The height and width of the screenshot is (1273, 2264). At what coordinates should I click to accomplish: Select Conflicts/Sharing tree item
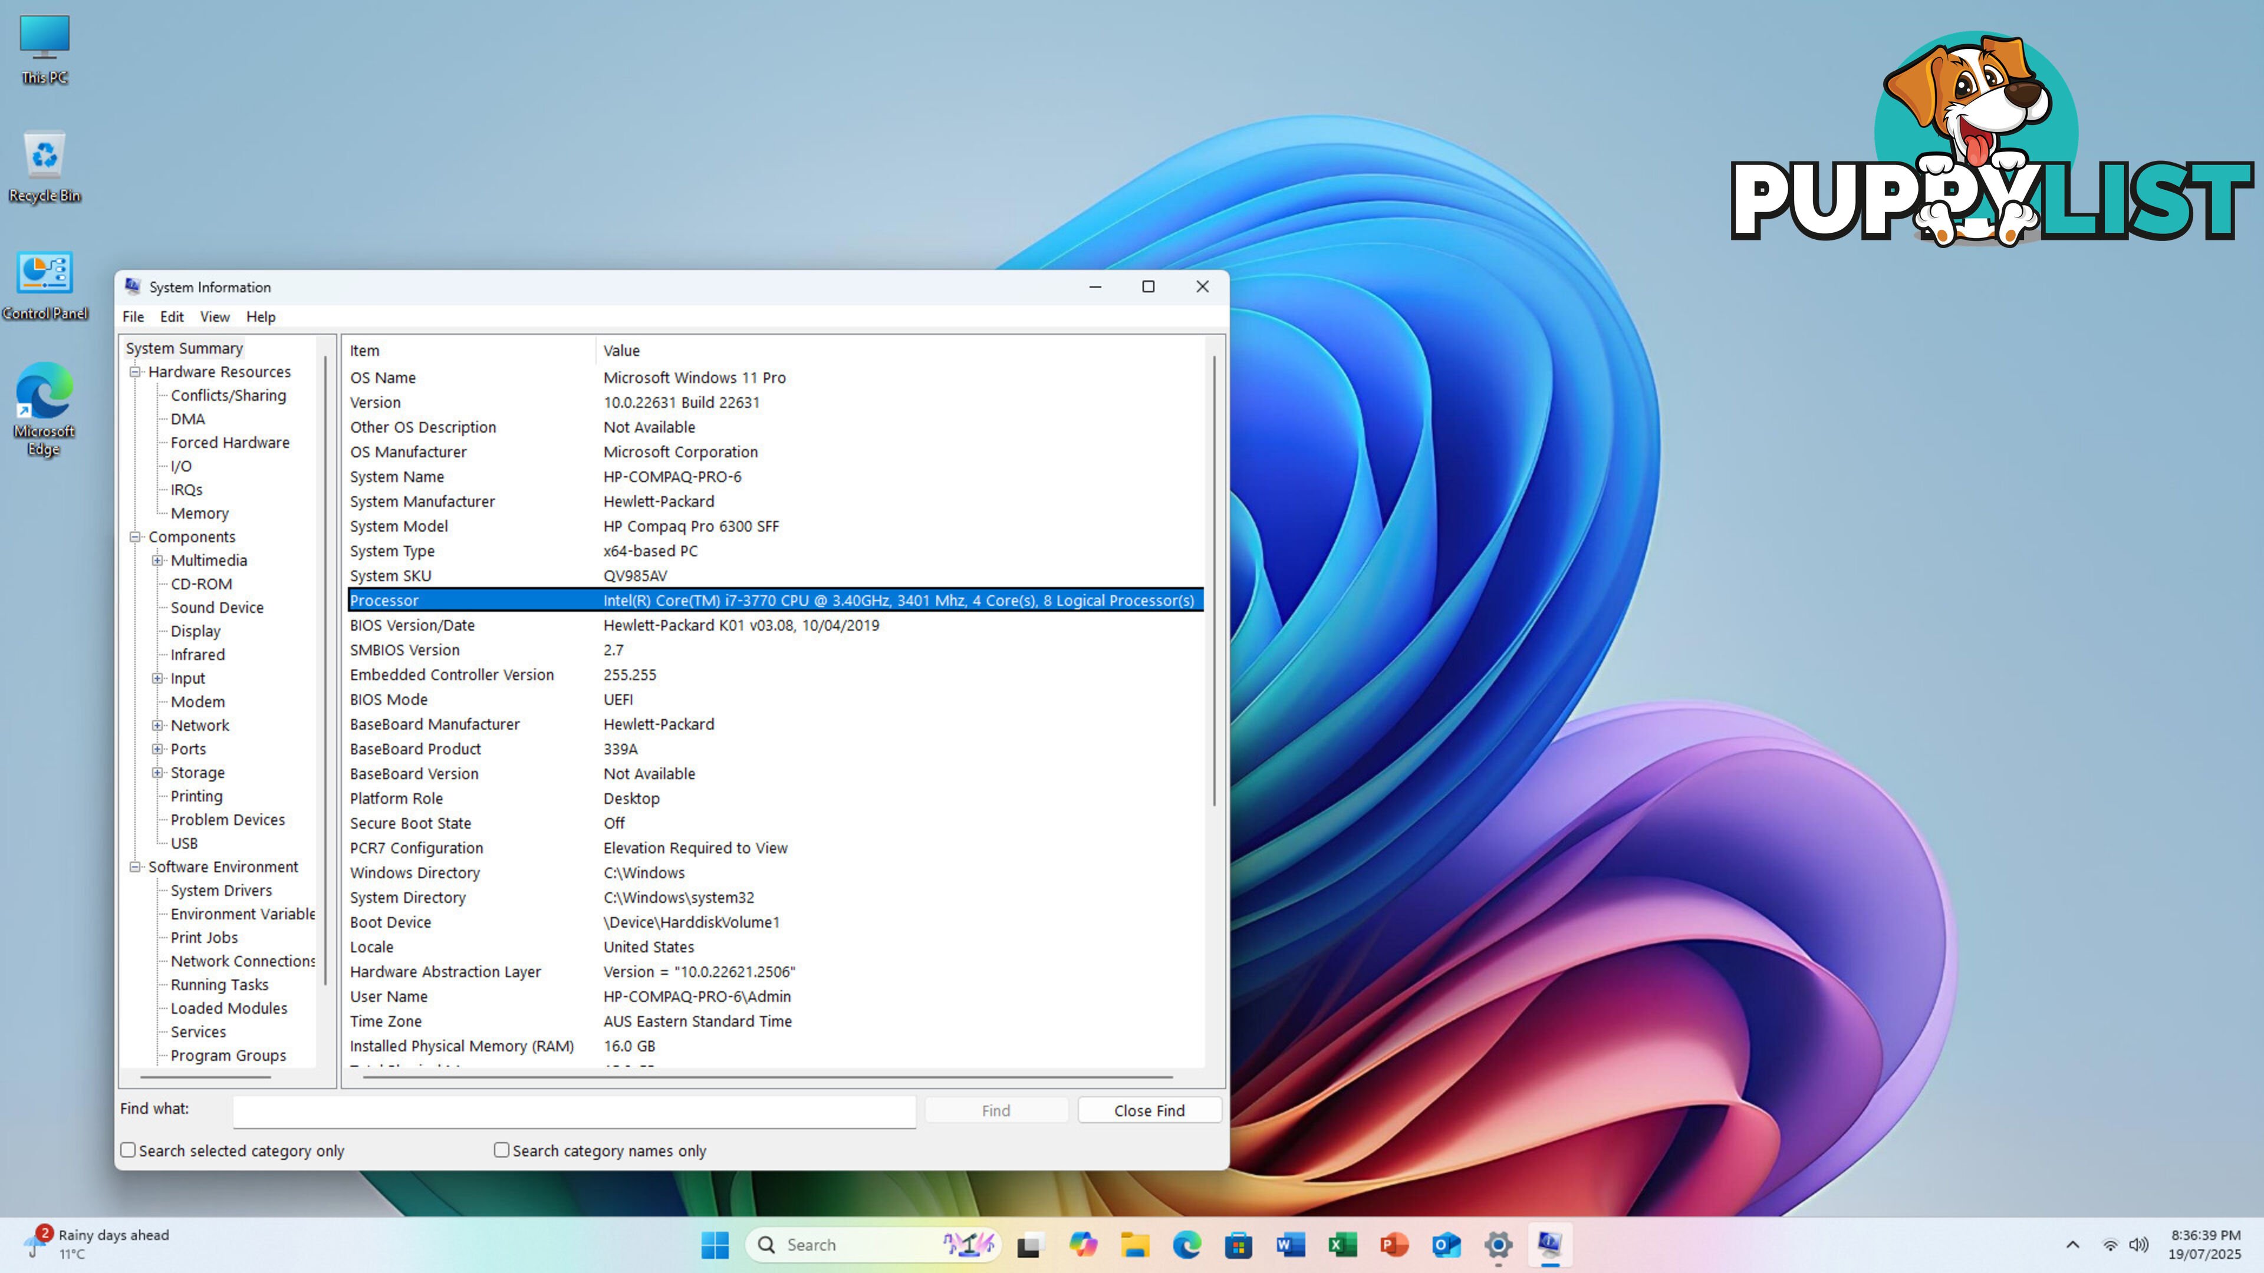click(229, 395)
